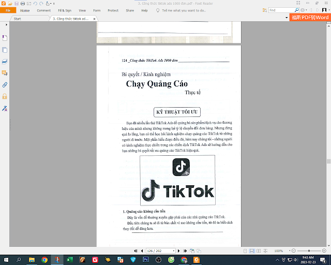Click the Save icon in quick access toolbar
This screenshot has width=331, height=265.
(x=16, y=4)
